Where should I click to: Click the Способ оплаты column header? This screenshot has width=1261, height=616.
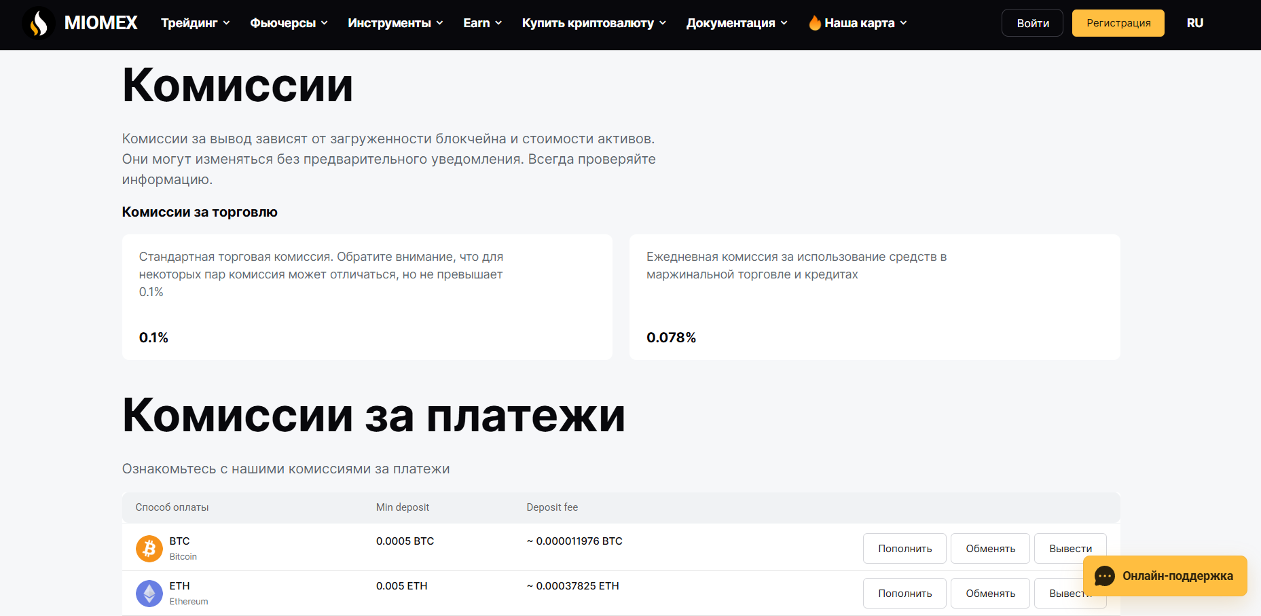point(172,507)
